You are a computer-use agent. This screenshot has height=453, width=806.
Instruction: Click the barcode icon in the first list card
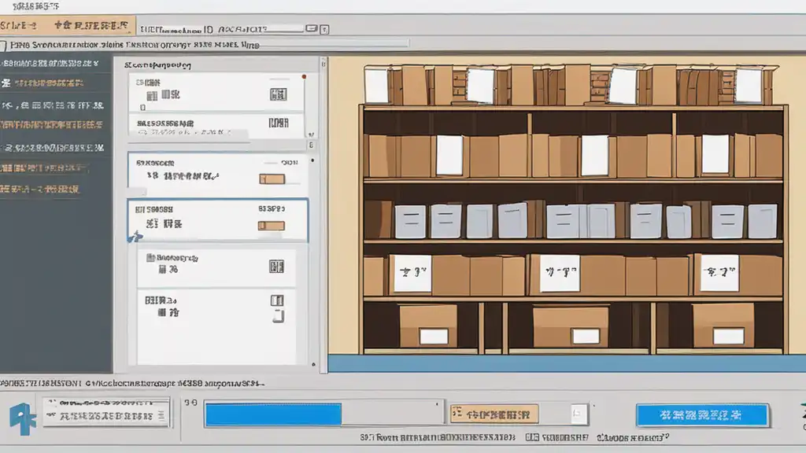click(277, 94)
